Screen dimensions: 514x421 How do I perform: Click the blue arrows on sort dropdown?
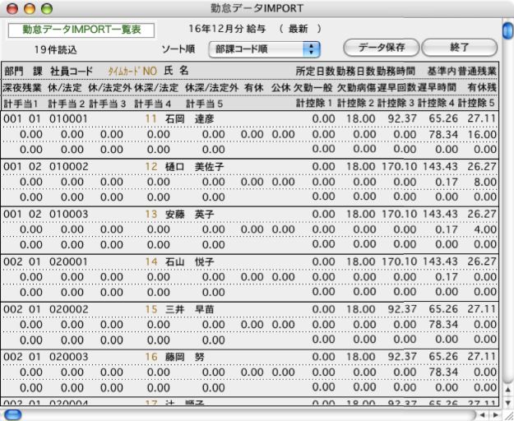313,49
